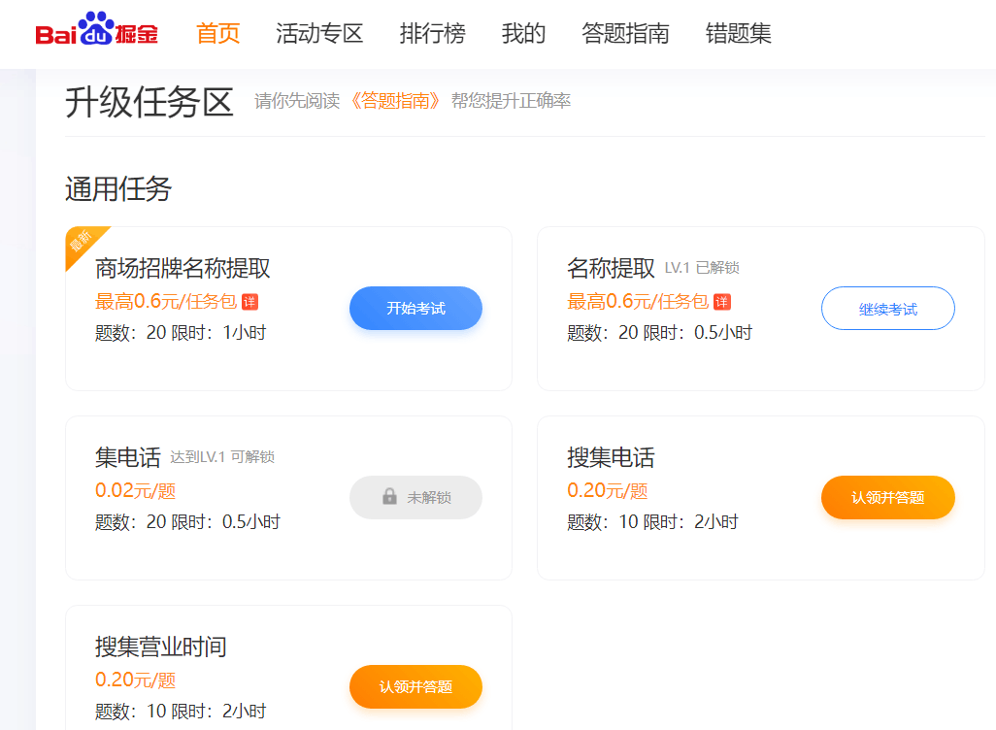Click the 达到LV.1 可解锁 hint text

coord(222,457)
